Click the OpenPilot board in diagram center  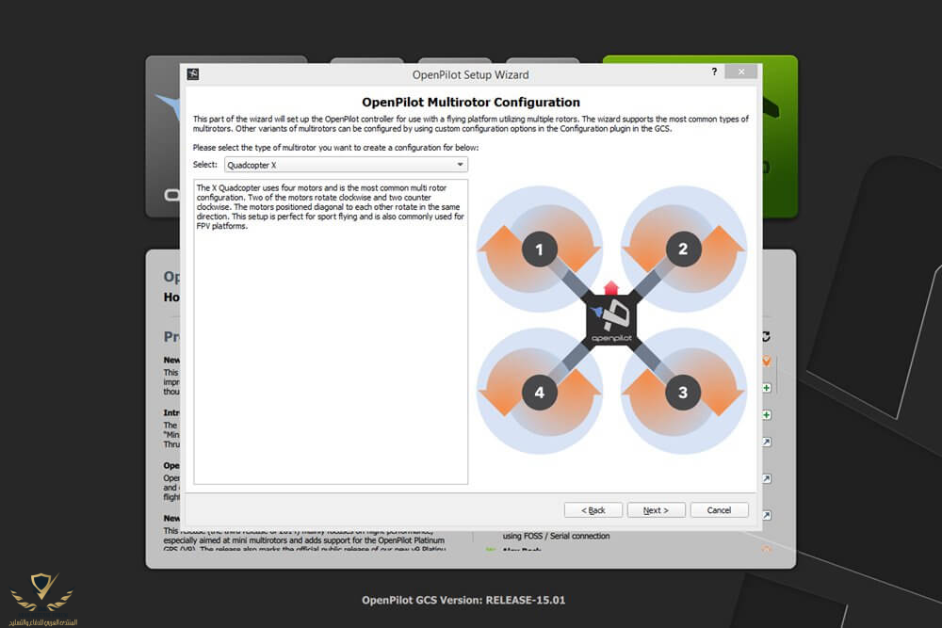pyautogui.click(x=610, y=322)
